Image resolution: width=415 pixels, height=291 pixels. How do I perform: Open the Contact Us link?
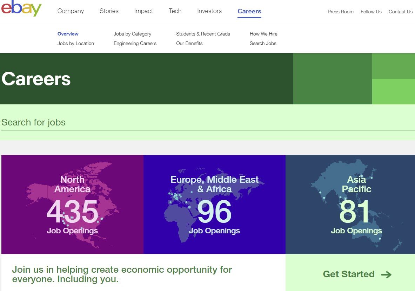point(401,12)
